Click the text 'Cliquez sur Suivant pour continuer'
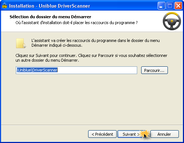Viewport: 184px width, 143px height. pos(46,55)
